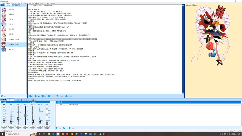Click the 抑揚 intonation slider handle
This screenshot has width=242, height=136.
(x=25, y=115)
